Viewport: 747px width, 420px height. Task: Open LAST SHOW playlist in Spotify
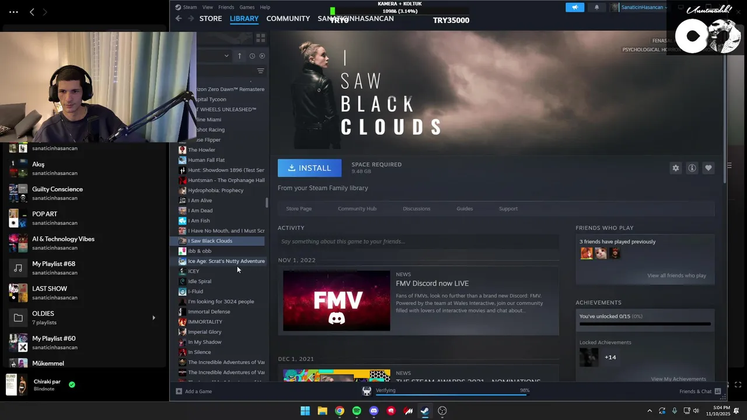84,293
